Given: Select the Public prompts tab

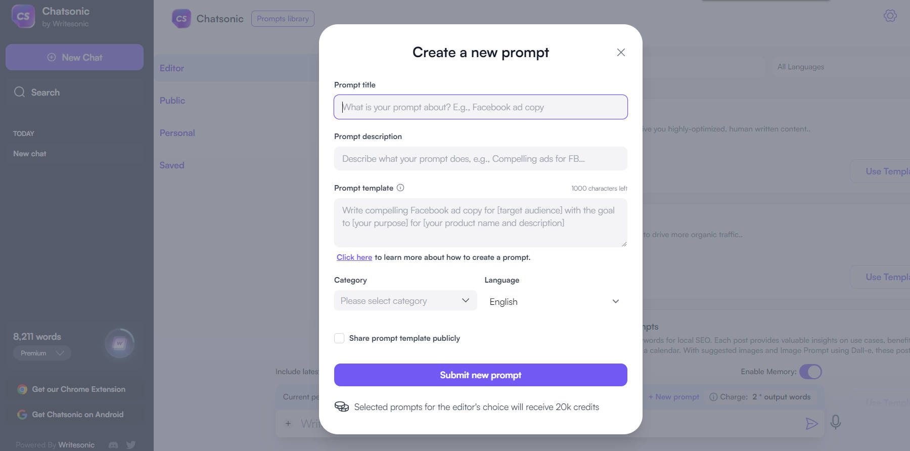Looking at the screenshot, I should pyautogui.click(x=172, y=100).
